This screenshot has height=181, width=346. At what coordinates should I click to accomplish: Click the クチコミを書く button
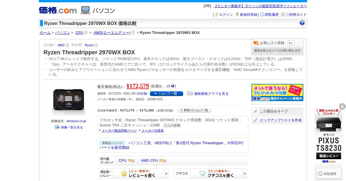[x=217, y=174]
